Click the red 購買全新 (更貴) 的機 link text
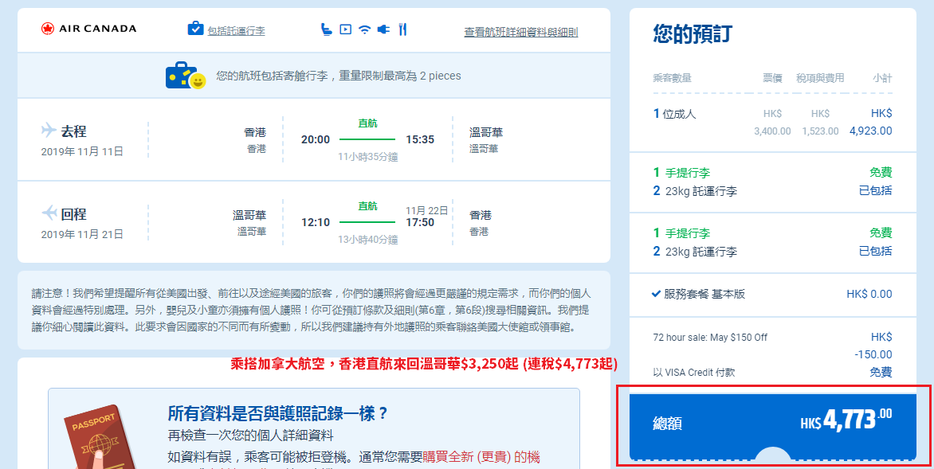934x469 pixels. 481,457
